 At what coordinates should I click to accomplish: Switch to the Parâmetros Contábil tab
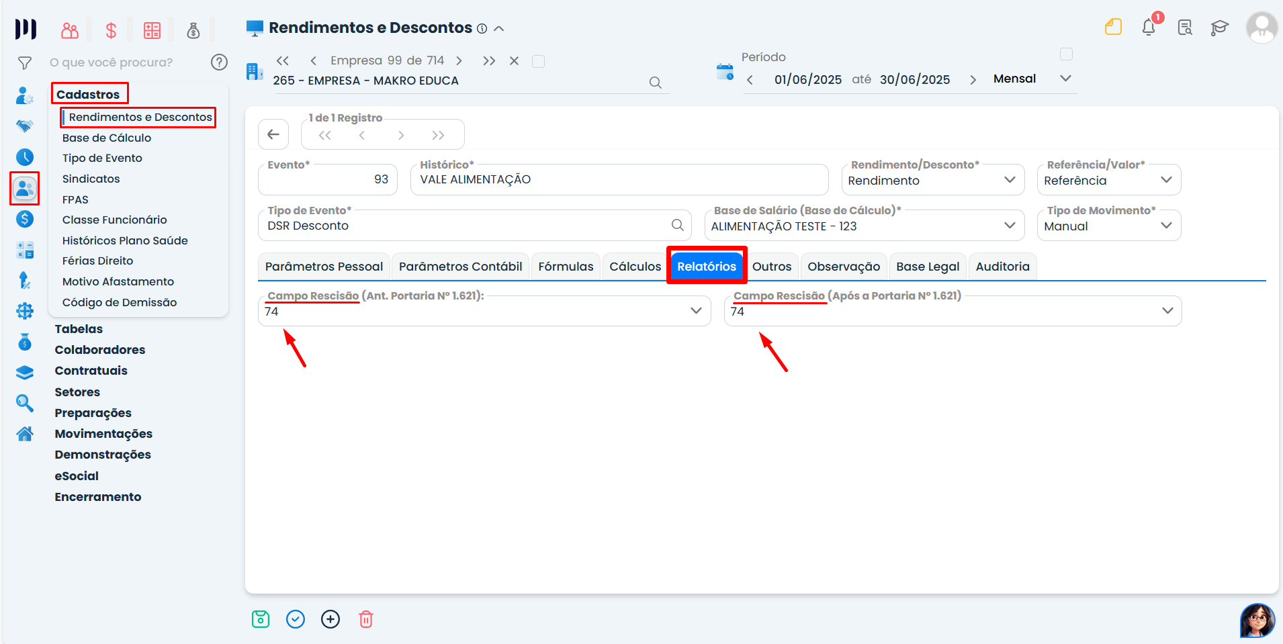point(460,267)
